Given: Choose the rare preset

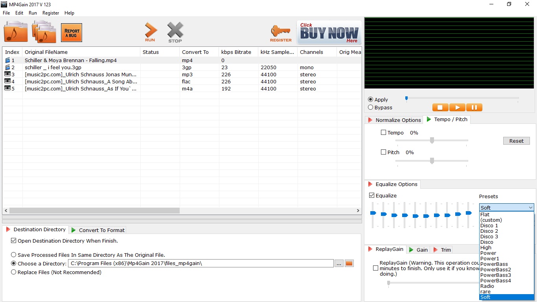Looking at the screenshot, I should click(x=507, y=292).
